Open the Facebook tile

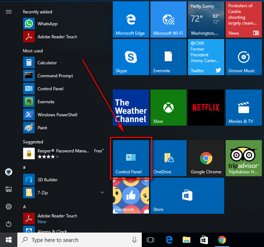pos(131,196)
